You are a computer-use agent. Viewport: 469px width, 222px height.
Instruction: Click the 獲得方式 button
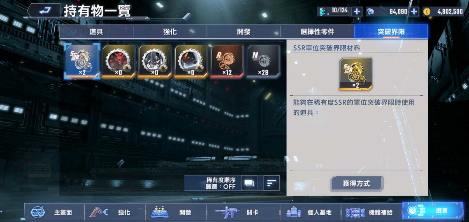click(x=356, y=183)
